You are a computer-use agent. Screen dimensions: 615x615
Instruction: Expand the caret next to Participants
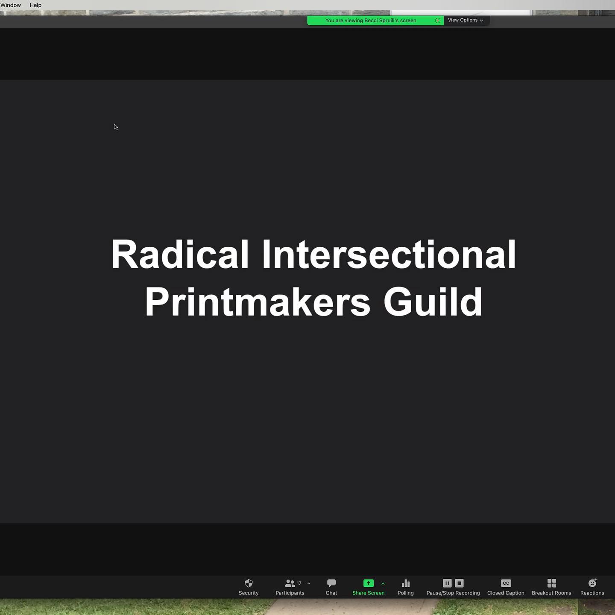[x=309, y=583]
